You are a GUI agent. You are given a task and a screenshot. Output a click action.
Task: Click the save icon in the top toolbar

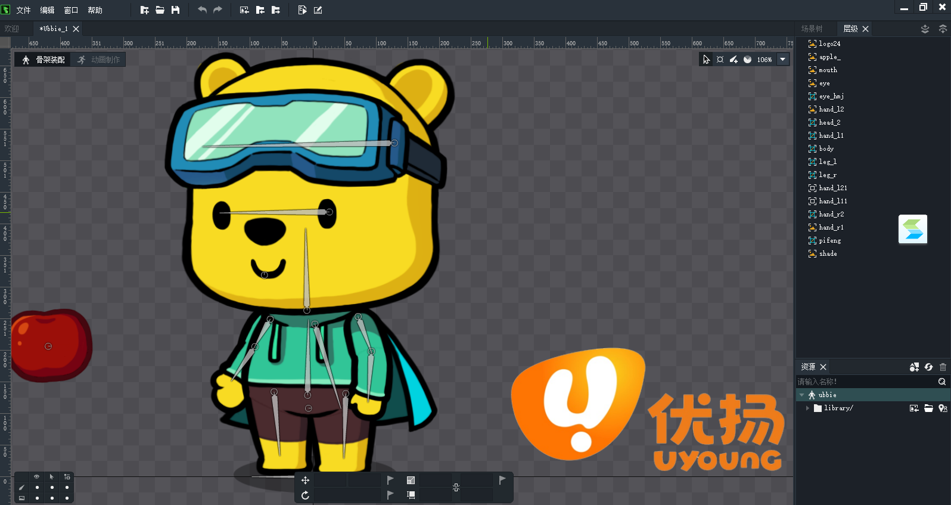[x=175, y=10]
